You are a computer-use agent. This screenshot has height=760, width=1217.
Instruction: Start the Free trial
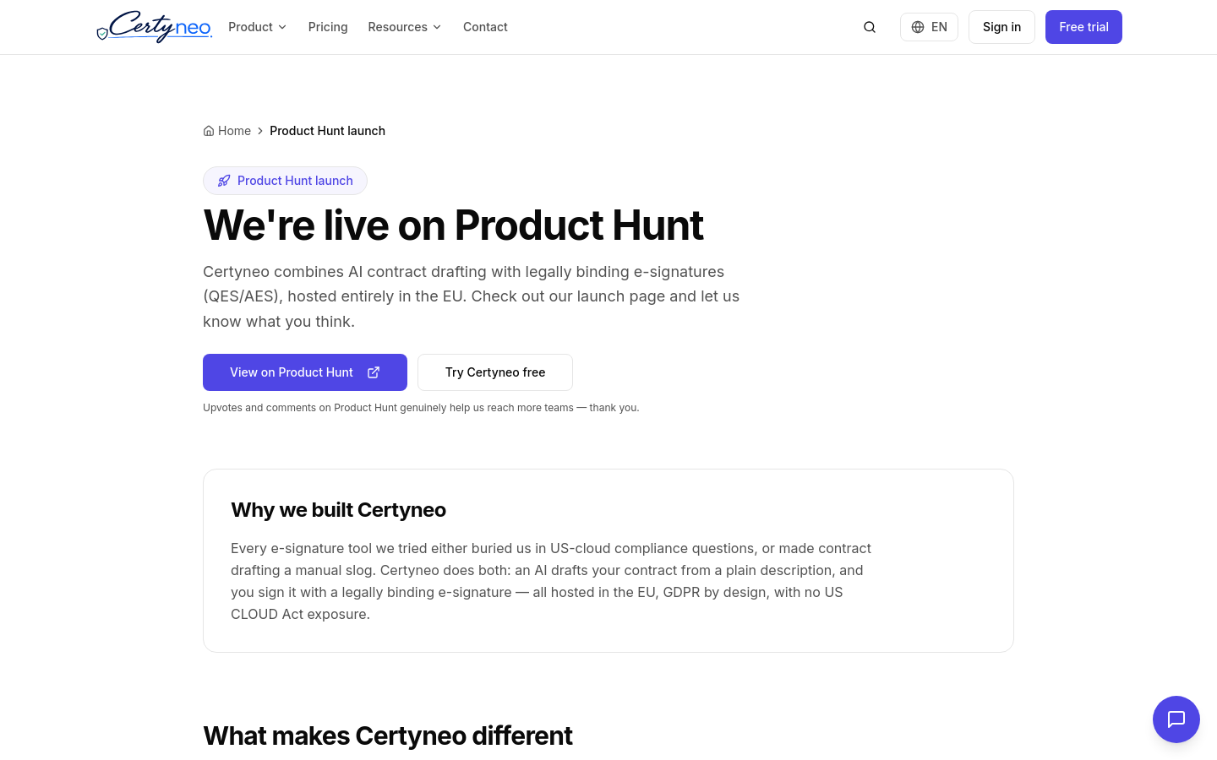[1083, 27]
